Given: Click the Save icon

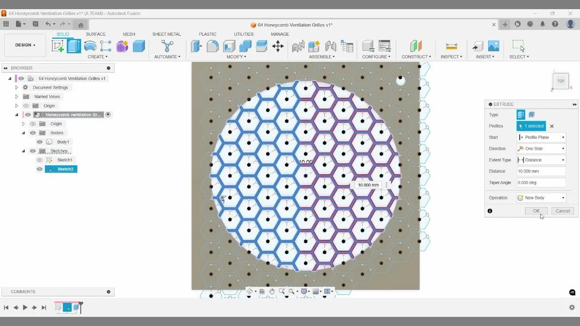Looking at the screenshot, I should tap(35, 24).
